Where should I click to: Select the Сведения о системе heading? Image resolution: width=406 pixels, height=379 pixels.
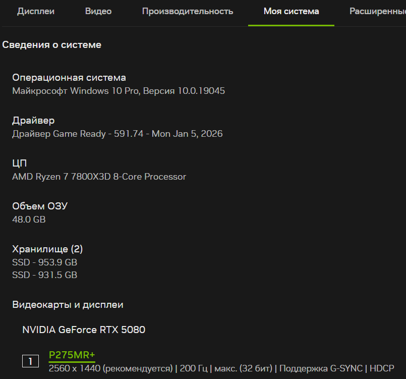point(51,45)
